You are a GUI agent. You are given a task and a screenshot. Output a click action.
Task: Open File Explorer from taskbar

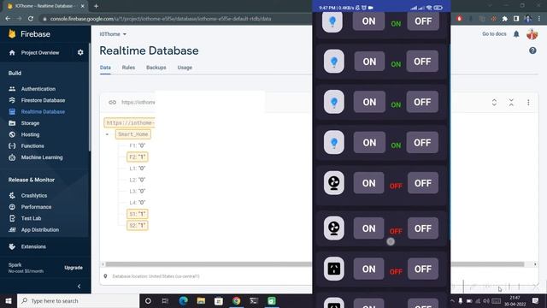point(201,300)
